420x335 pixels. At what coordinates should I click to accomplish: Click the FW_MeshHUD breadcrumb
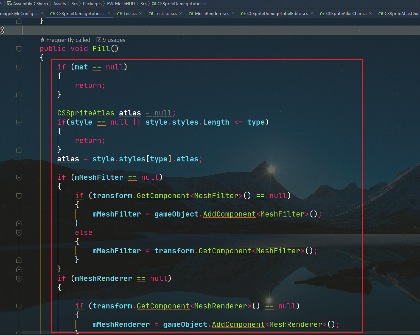(x=121, y=4)
